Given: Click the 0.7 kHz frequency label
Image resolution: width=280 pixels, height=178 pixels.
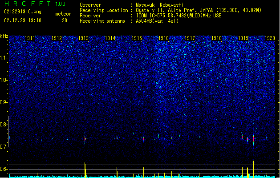Looking at the screenshot, I should pyautogui.click(x=4, y=147).
